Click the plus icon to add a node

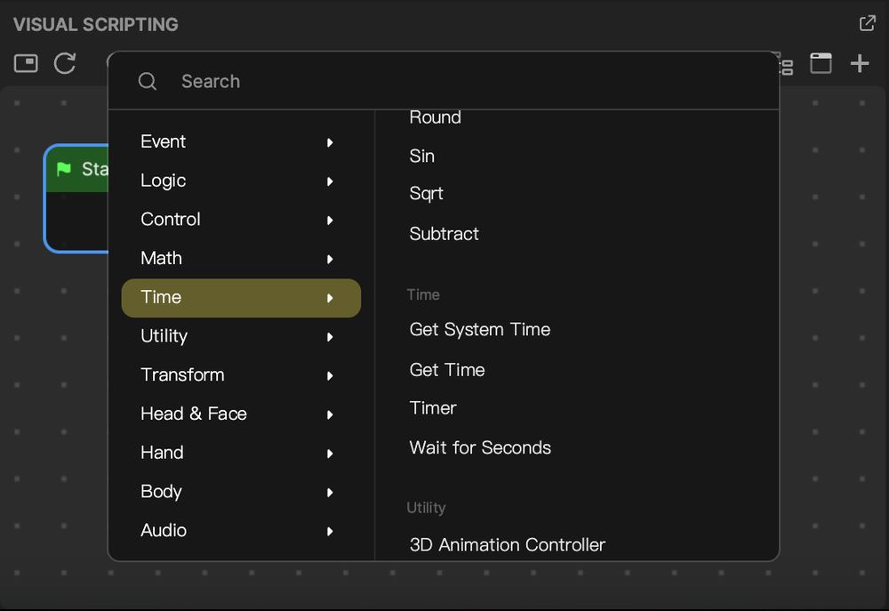click(x=860, y=63)
